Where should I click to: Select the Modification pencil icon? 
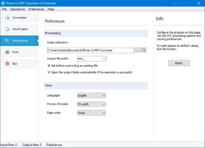click(7, 29)
